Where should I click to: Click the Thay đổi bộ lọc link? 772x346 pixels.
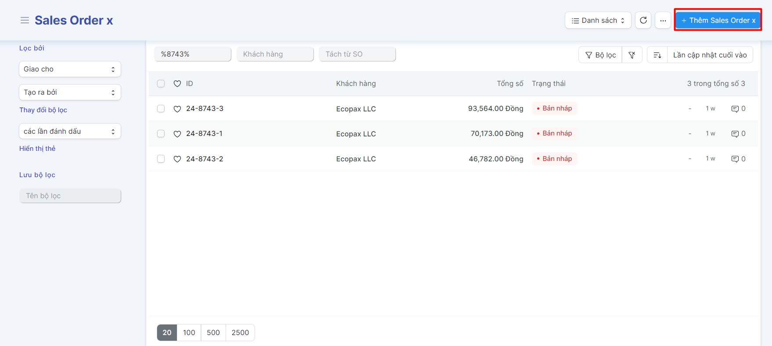43,110
